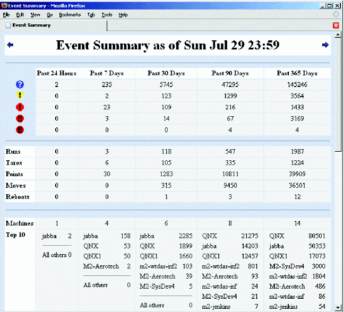344x312 pixels.
Task: Close the Event Summary tab with red X
Action: coord(336,25)
